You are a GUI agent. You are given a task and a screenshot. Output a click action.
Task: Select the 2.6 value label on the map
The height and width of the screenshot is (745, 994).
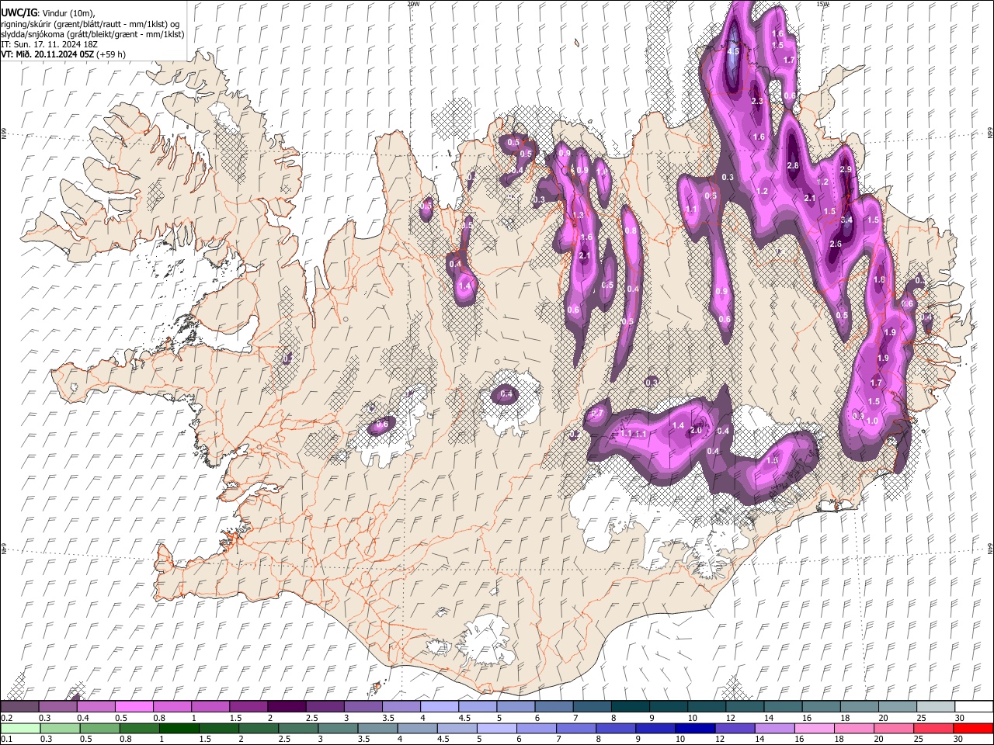coord(836,244)
